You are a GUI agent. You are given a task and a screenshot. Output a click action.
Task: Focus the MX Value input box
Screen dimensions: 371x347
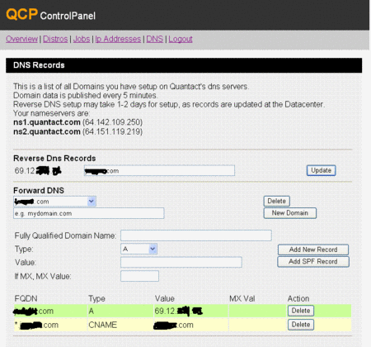coord(139,276)
